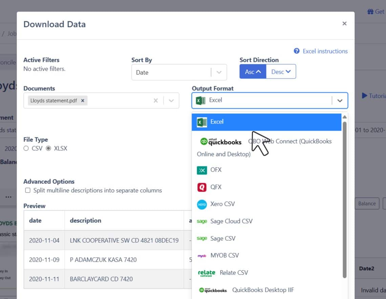Click Relate CSV label in list
Screen dimensions: 386x299
[x=234, y=273]
